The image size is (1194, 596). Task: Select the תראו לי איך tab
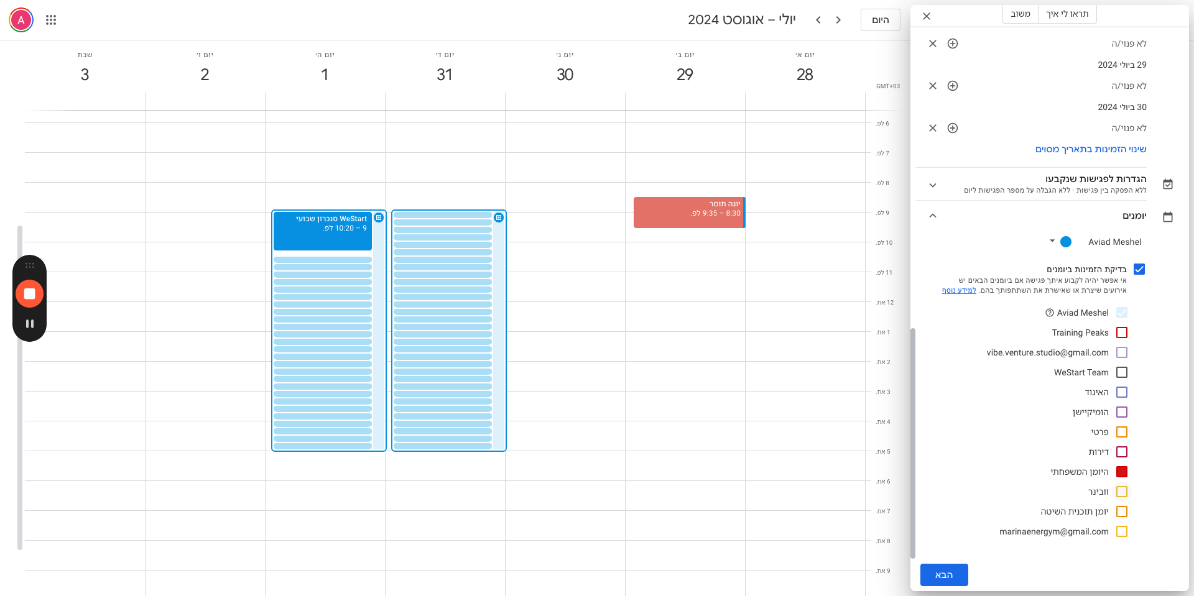point(1067,14)
